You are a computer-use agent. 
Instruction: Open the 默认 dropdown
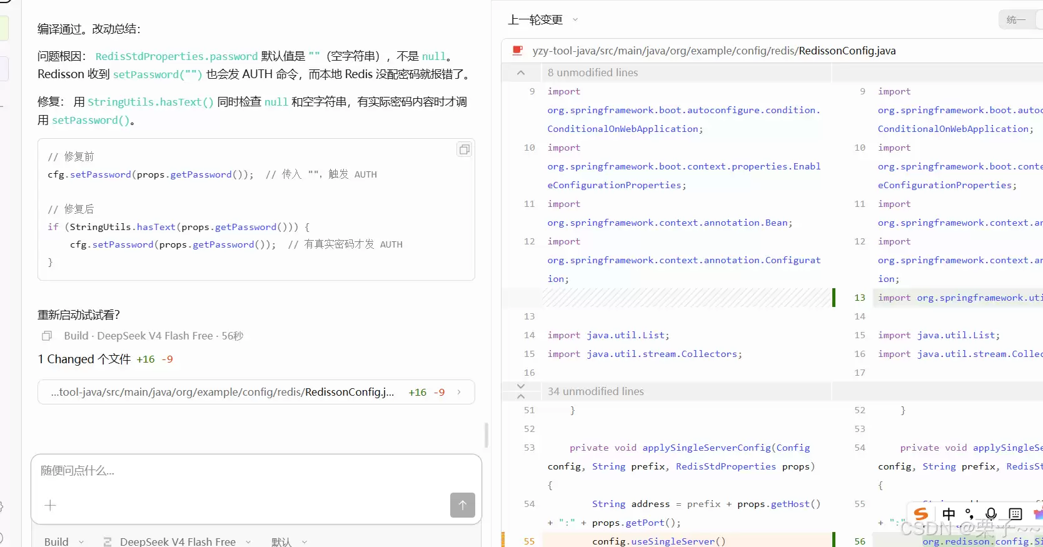[x=290, y=542]
